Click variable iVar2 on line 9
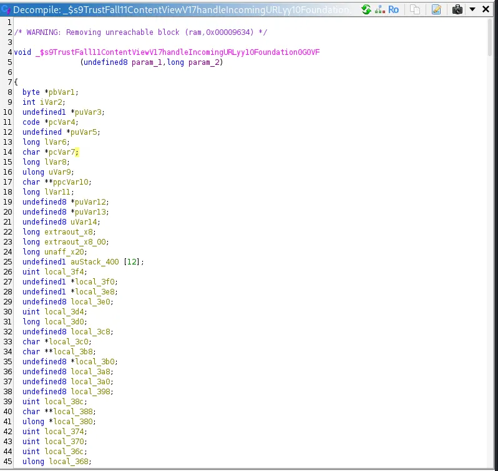The width and height of the screenshot is (498, 471). click(x=51, y=102)
